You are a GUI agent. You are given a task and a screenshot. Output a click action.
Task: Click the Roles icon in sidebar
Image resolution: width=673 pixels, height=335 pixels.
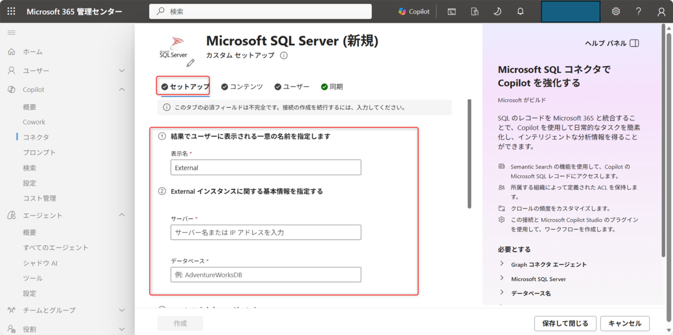pyautogui.click(x=11, y=329)
